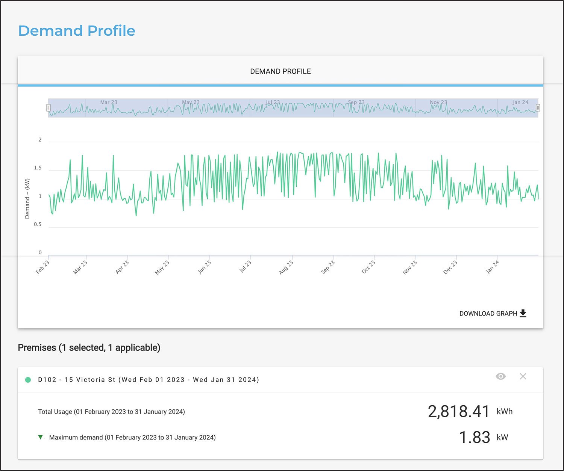
Task: Click the Mar 23 x-axis label
Action: point(80,267)
